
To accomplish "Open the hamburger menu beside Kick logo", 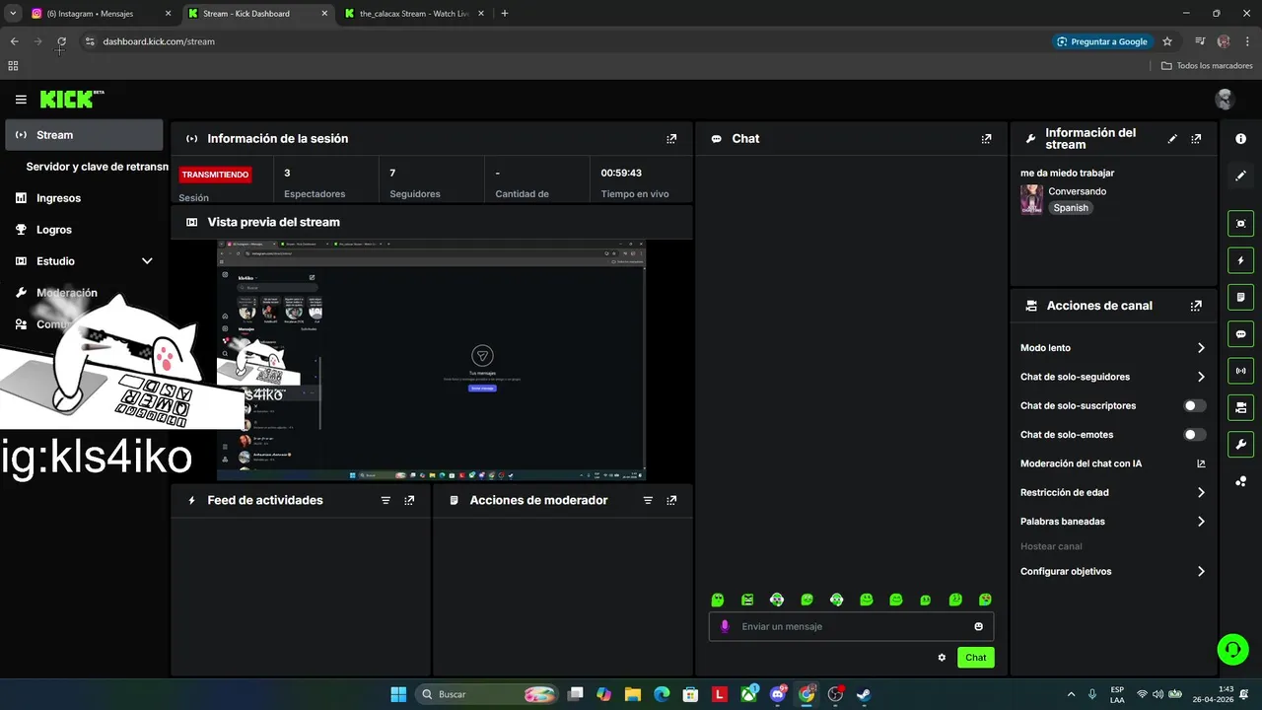I will click(21, 100).
